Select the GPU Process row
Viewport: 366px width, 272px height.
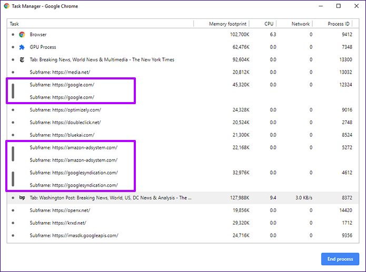pyautogui.click(x=183, y=47)
